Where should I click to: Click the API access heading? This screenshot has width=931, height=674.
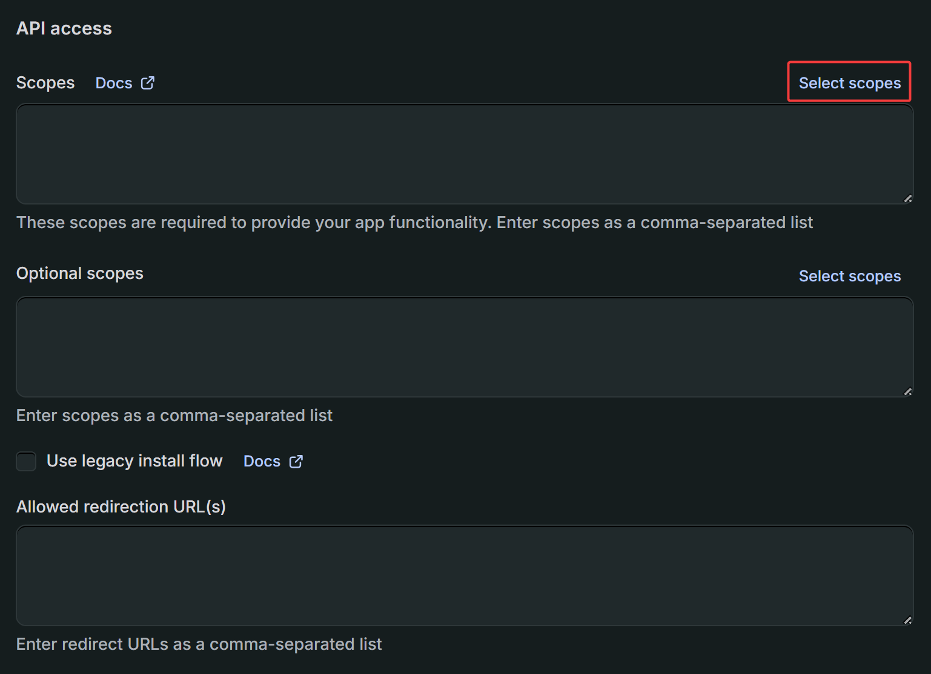64,28
